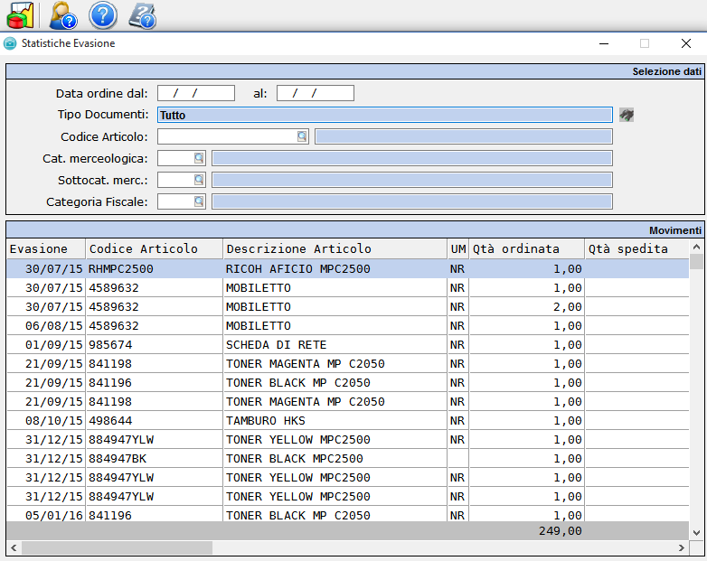The image size is (707, 561).
Task: Click article code 498644
Action: pos(155,420)
